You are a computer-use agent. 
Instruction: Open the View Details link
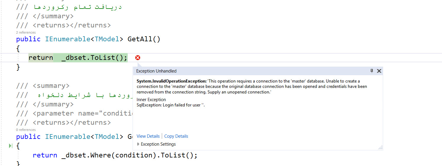coord(148,136)
